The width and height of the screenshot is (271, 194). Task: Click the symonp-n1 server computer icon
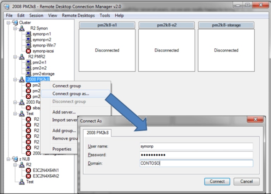29,34
